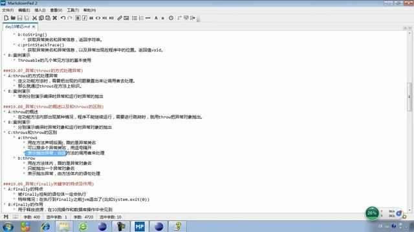Click the line mentioning System.exit(0)

83,199
